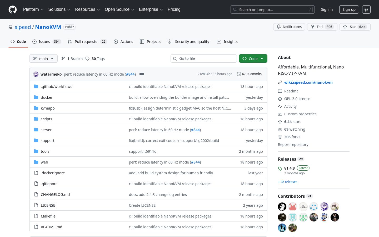379x237 pixels.
Task: Open the server folder
Action: (x=46, y=130)
